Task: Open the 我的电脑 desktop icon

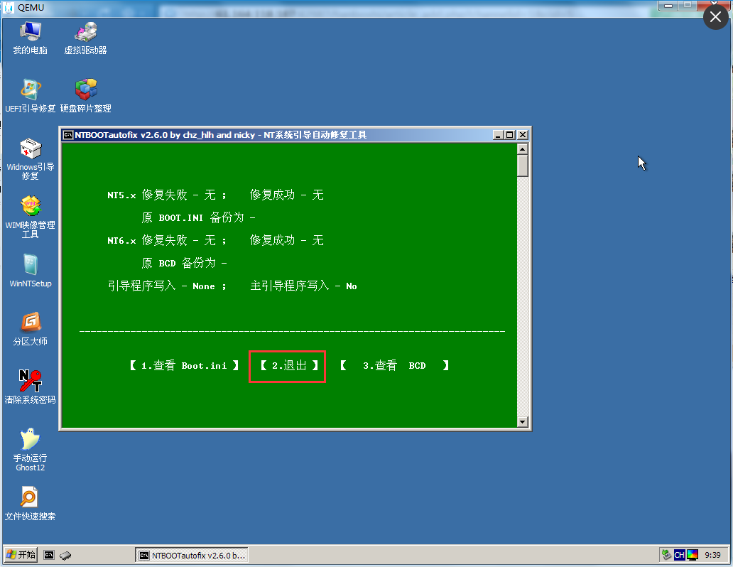Action: pyautogui.click(x=30, y=33)
